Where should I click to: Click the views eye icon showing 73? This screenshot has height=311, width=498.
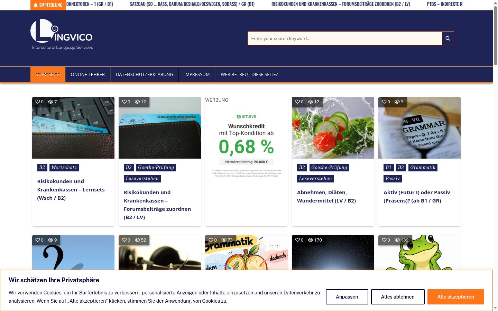pos(224,240)
